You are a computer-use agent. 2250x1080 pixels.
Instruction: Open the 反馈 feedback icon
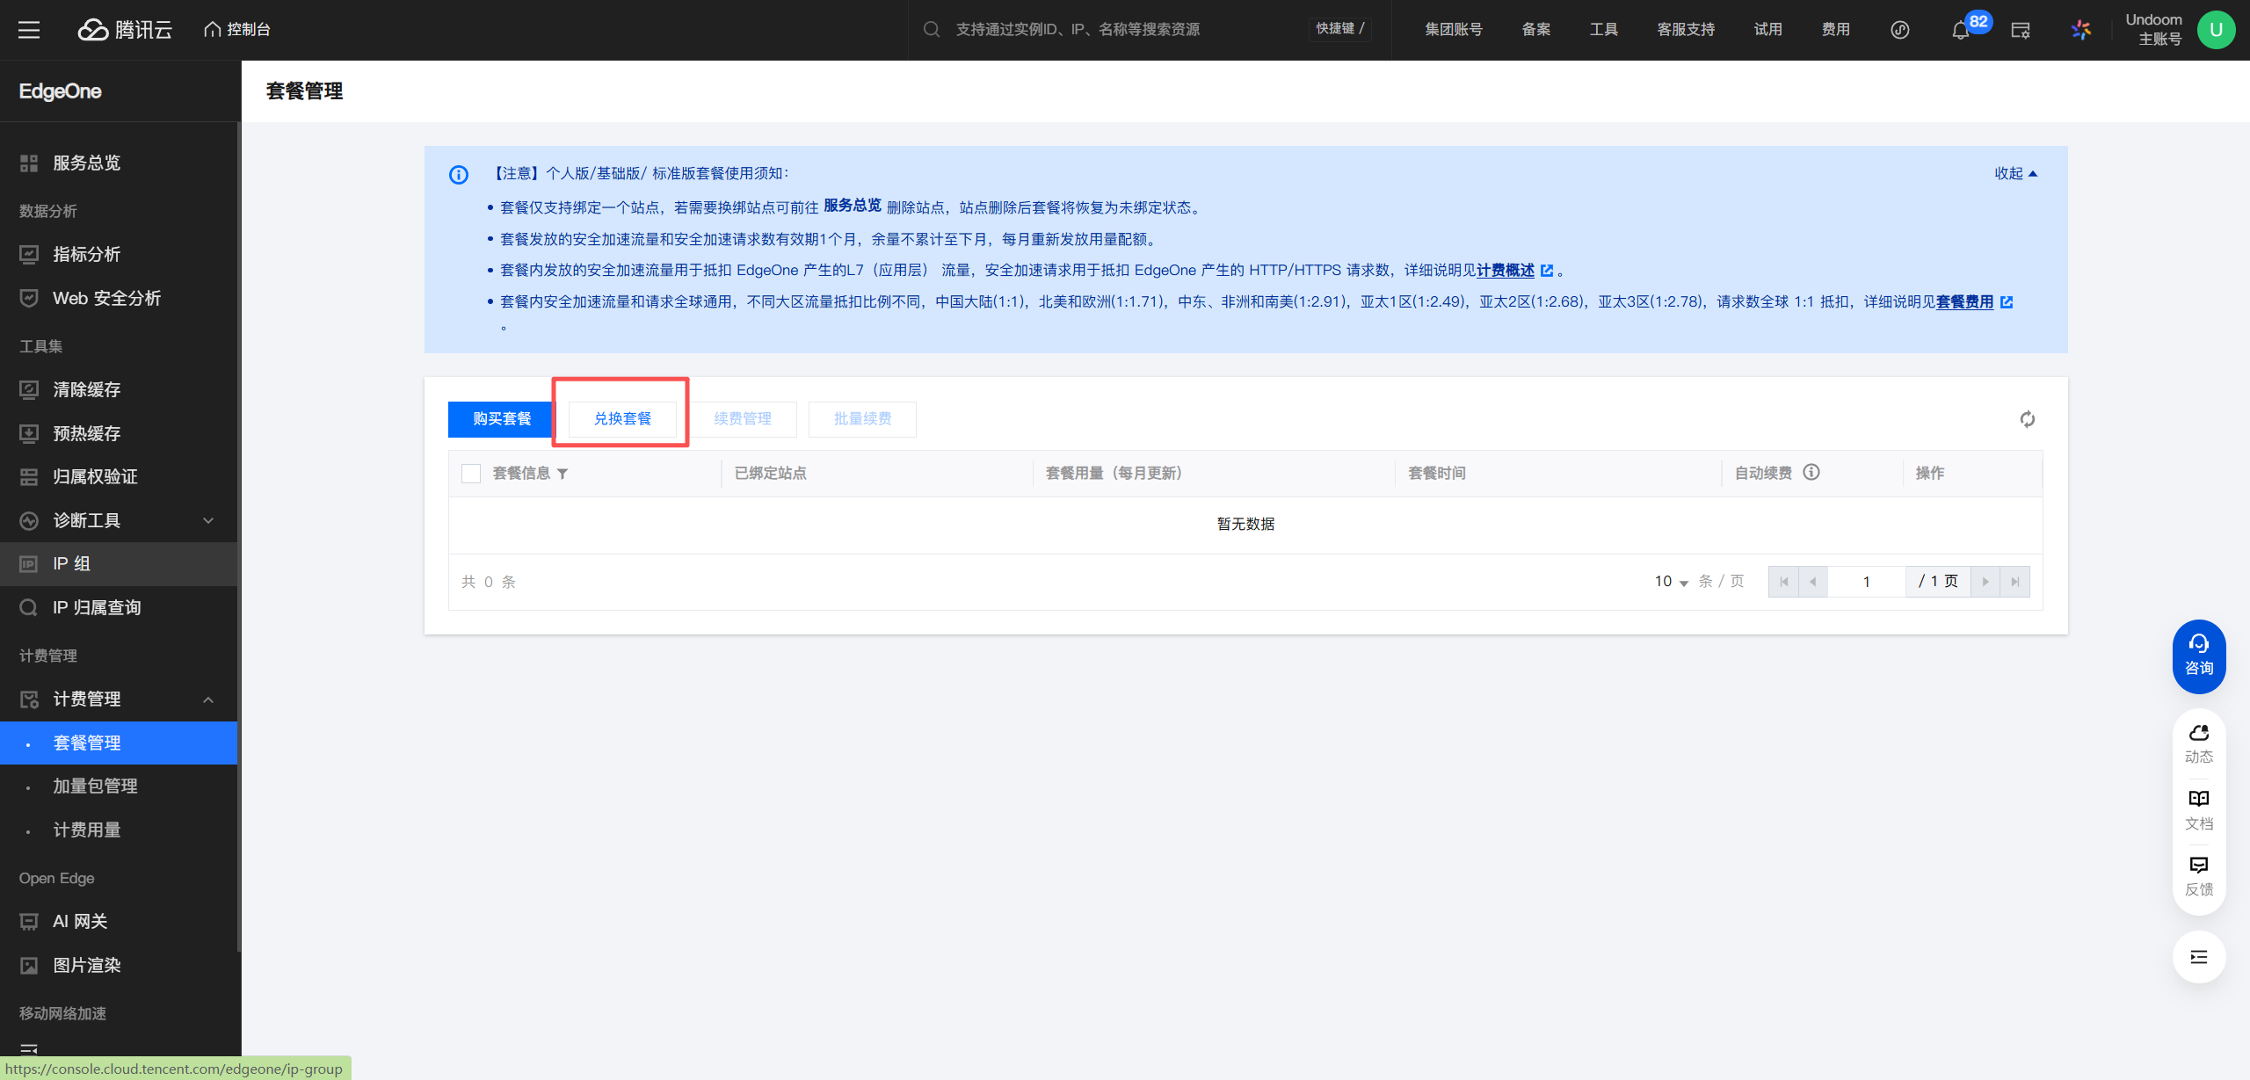2199,875
